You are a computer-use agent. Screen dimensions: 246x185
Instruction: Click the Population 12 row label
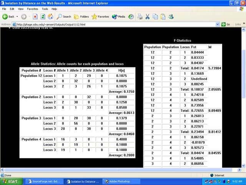tap(31, 76)
